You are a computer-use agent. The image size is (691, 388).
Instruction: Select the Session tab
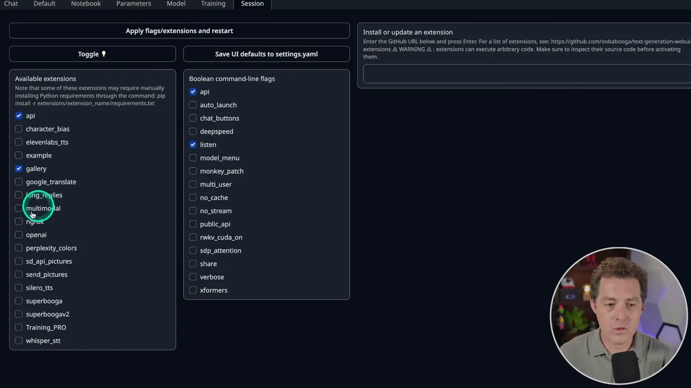(x=252, y=3)
